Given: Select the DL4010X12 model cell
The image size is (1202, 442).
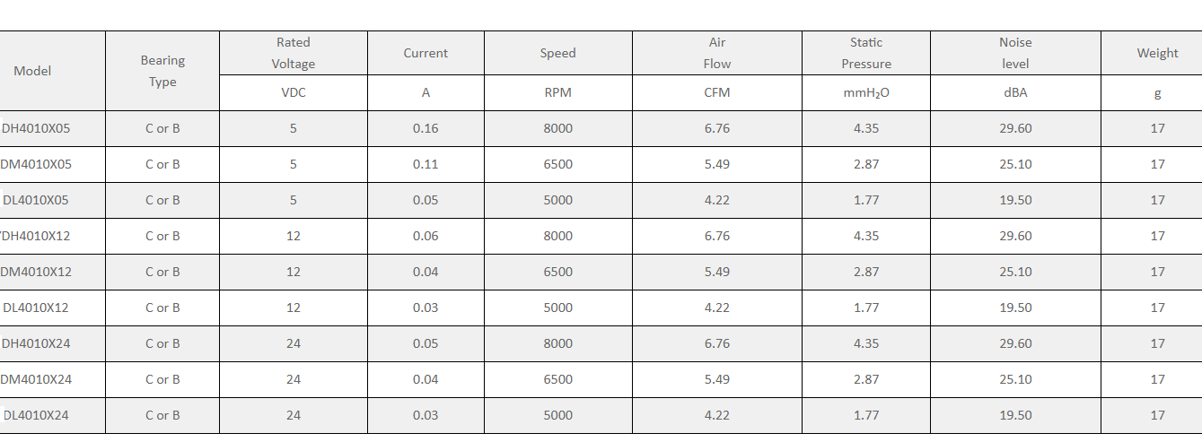Looking at the screenshot, I should pos(52,308).
